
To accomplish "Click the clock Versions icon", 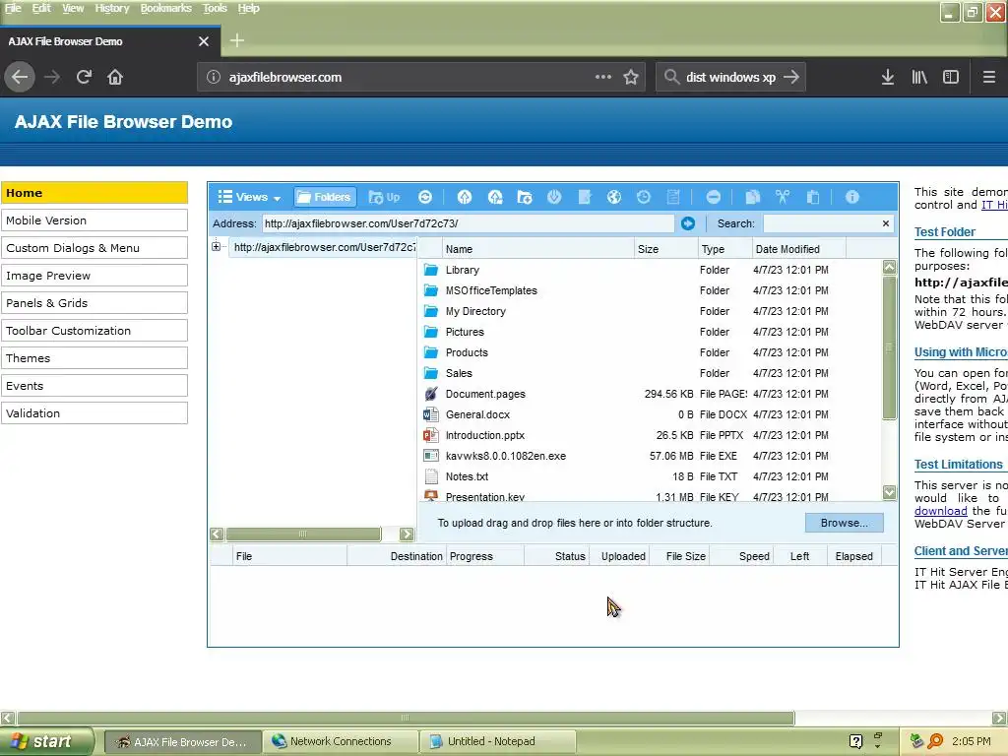I will [644, 197].
